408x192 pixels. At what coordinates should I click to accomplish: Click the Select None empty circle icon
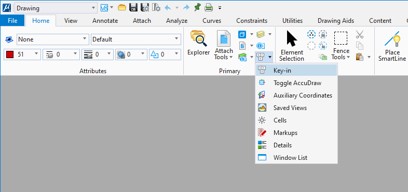coord(311,46)
